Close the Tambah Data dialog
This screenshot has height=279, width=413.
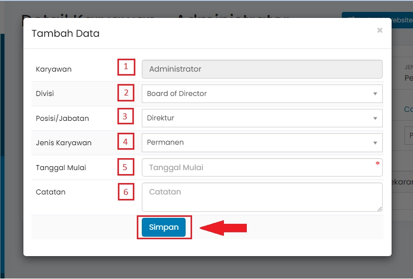pos(380,31)
